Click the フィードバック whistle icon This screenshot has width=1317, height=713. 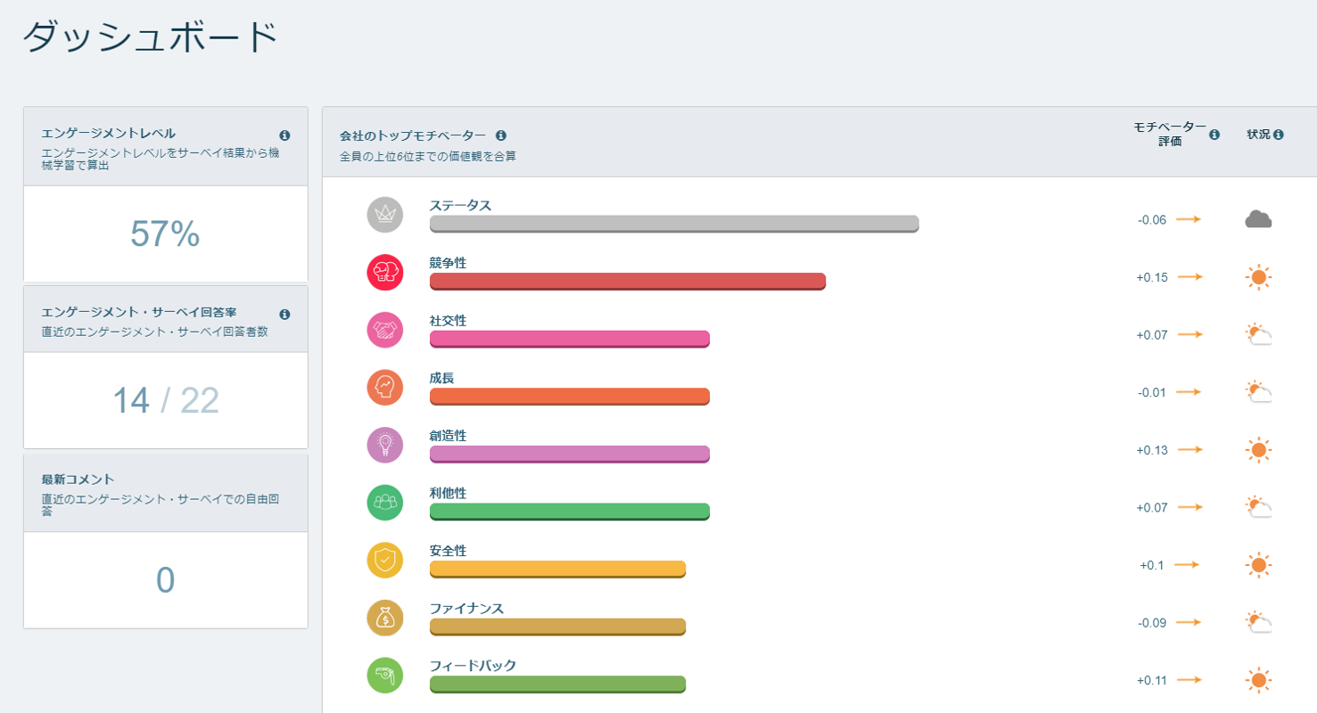[x=385, y=675]
